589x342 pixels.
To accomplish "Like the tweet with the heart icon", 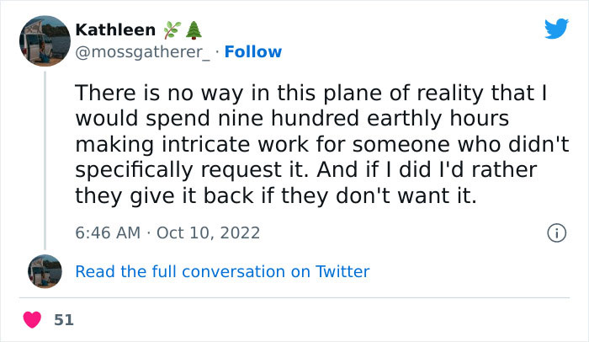I will [32, 320].
